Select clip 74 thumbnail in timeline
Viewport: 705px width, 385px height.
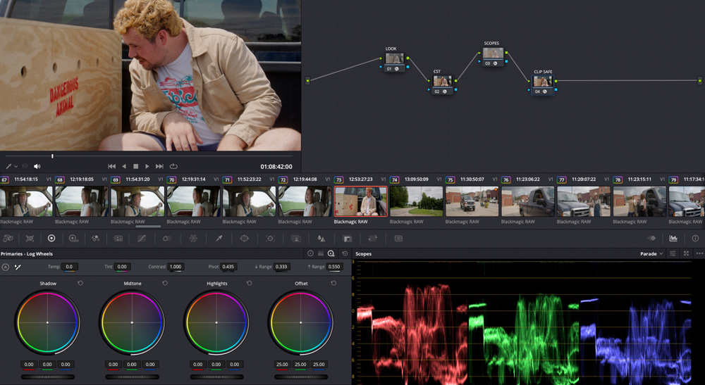point(416,201)
